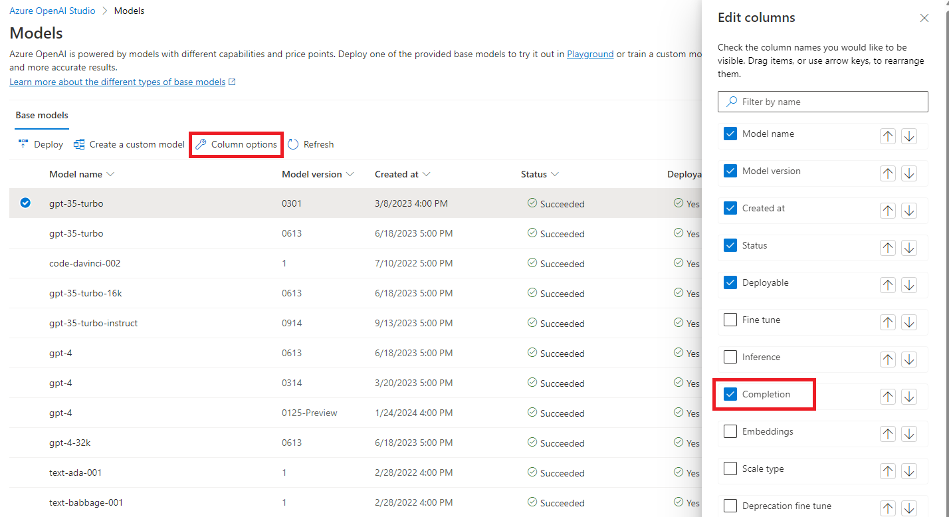This screenshot has width=949, height=517.
Task: Sort by Status column header
Action: point(540,174)
